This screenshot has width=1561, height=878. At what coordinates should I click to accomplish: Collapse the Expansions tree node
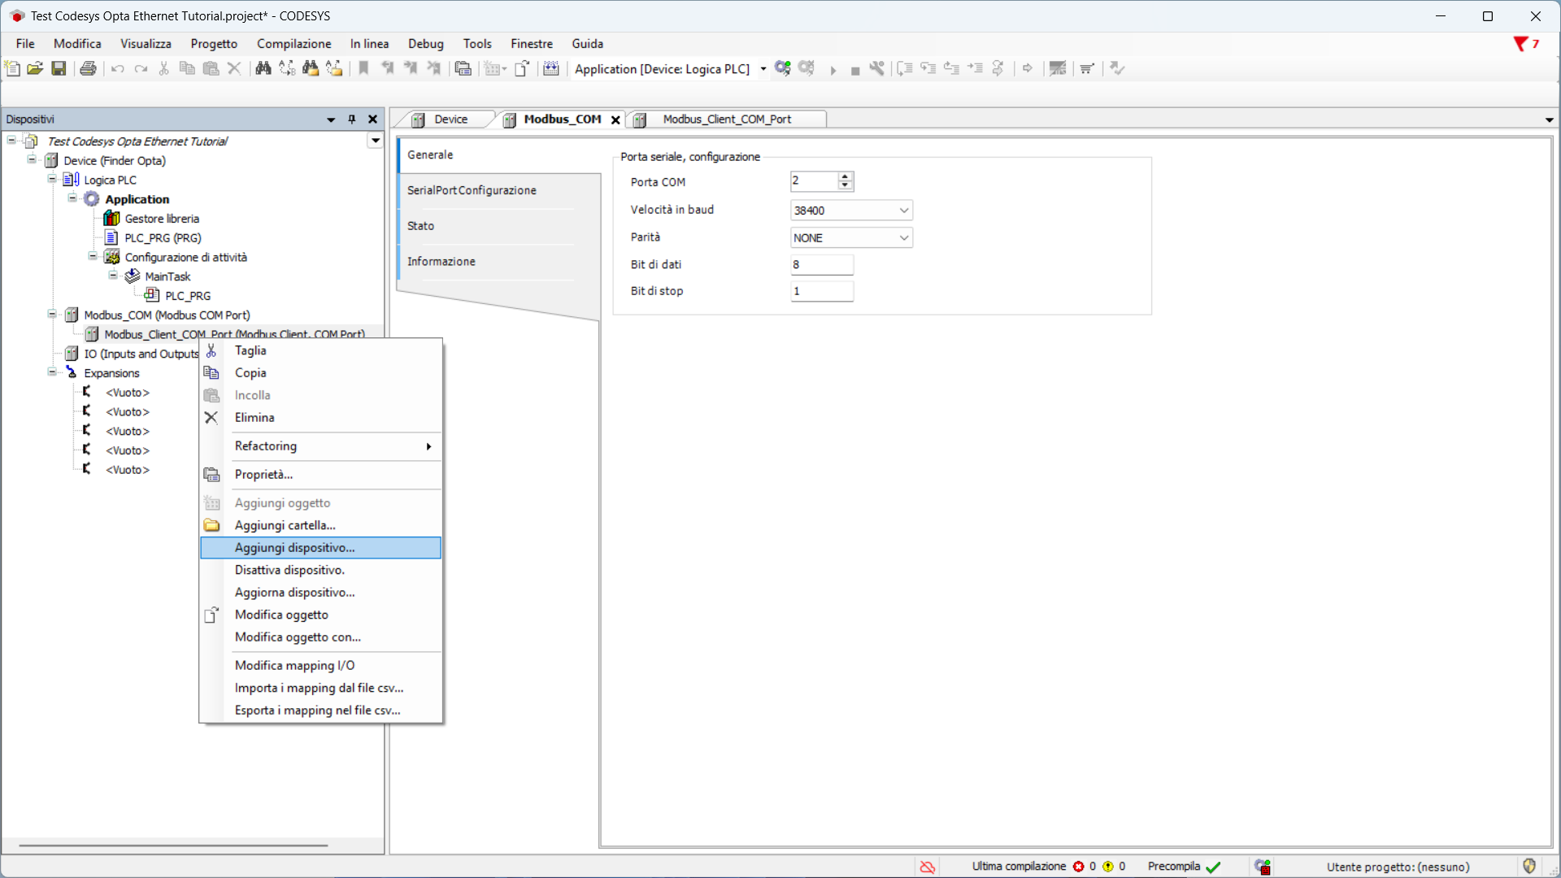point(52,372)
